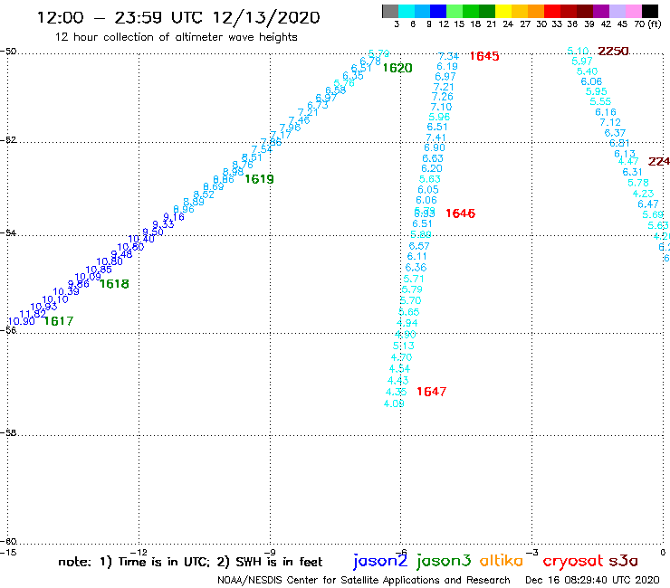Click the 6.90 wave height value
The width and height of the screenshot is (670, 588).
(x=434, y=147)
